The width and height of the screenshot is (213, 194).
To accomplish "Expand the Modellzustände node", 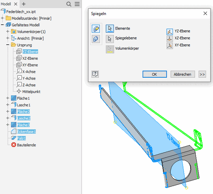I will pos(3,18).
